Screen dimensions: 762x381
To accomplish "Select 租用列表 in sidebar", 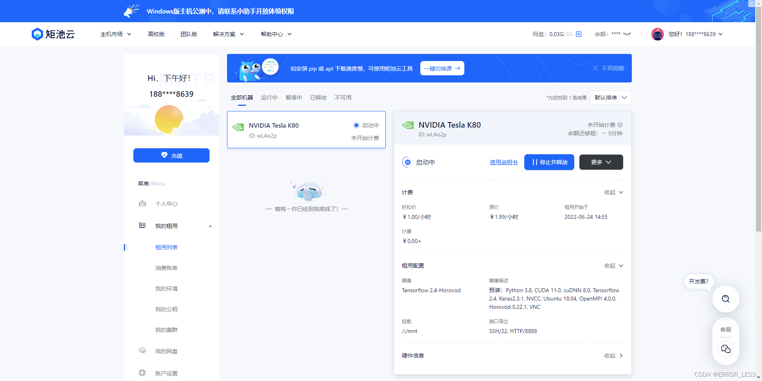I will [166, 247].
